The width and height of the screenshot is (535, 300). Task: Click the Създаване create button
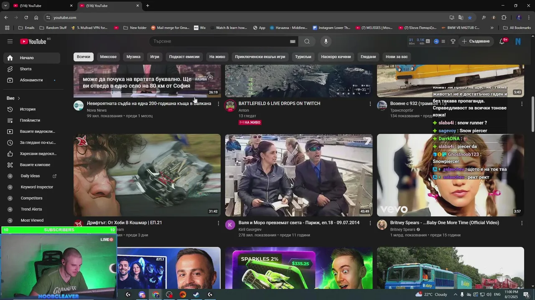click(x=476, y=41)
